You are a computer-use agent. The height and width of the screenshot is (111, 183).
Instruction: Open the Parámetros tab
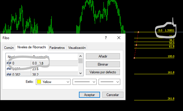point(57,48)
